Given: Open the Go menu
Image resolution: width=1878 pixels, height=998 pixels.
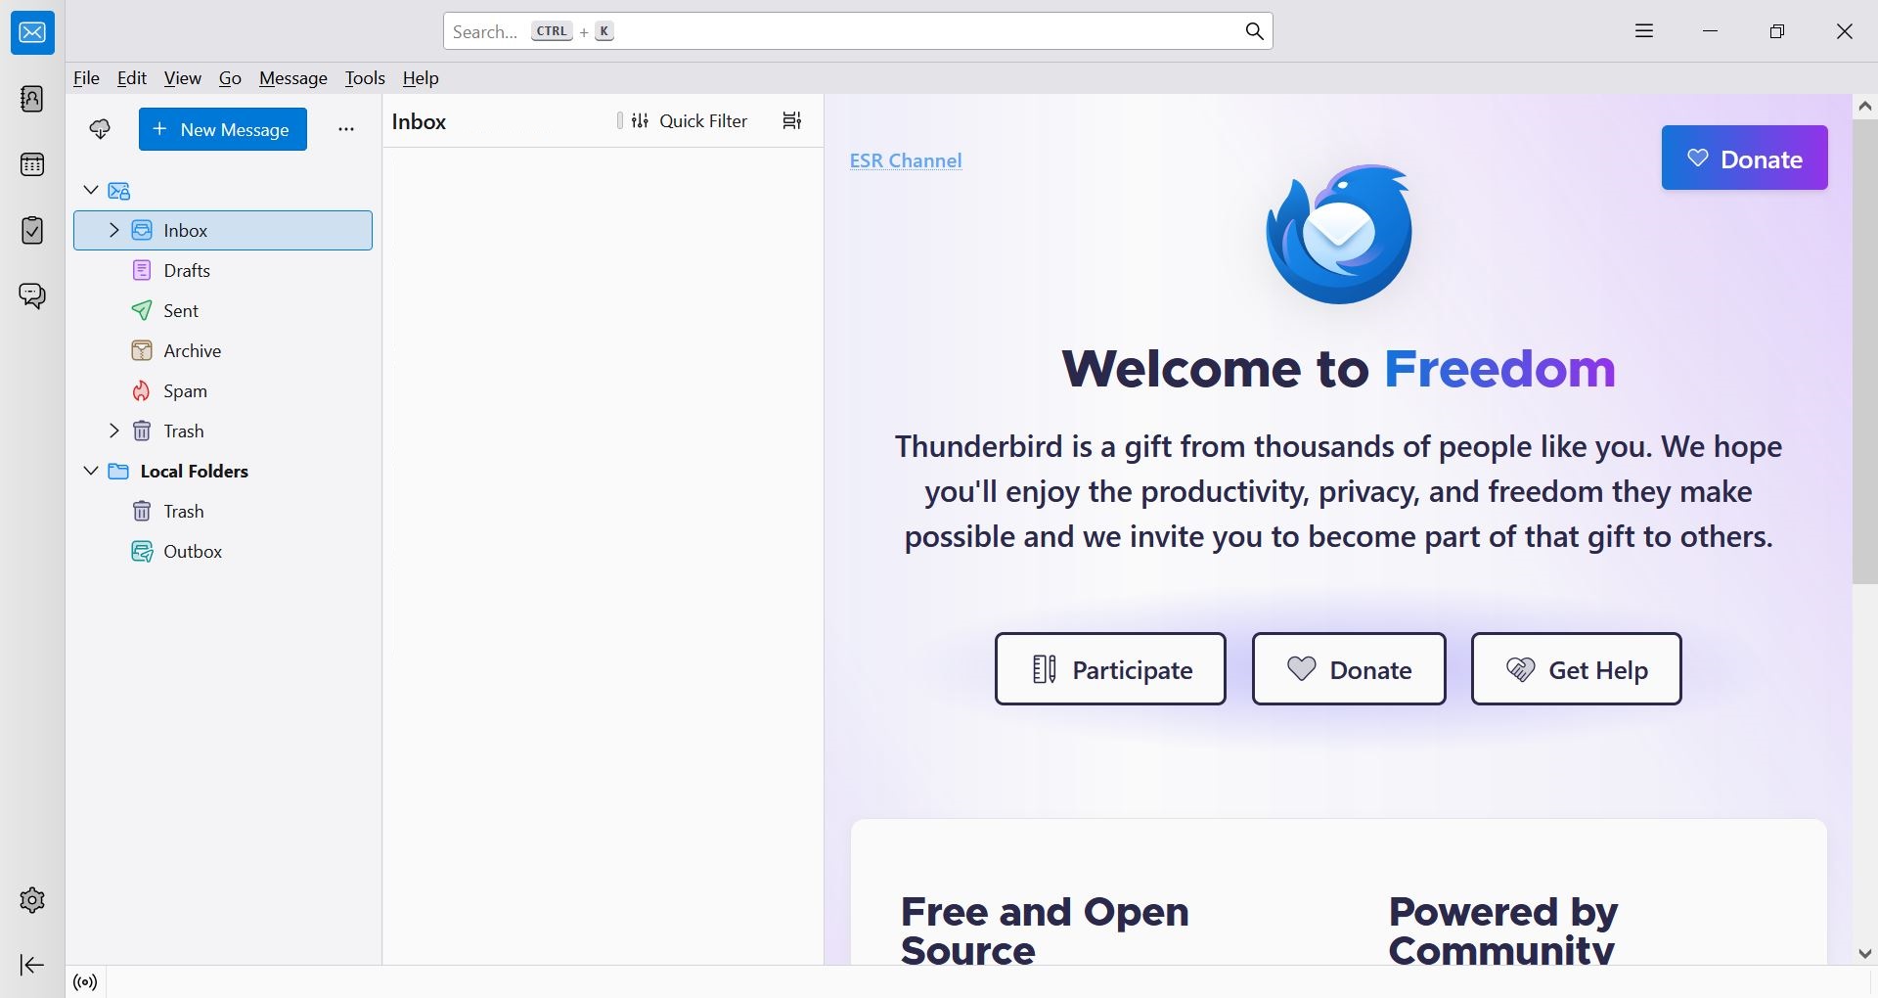Looking at the screenshot, I should [x=230, y=78].
